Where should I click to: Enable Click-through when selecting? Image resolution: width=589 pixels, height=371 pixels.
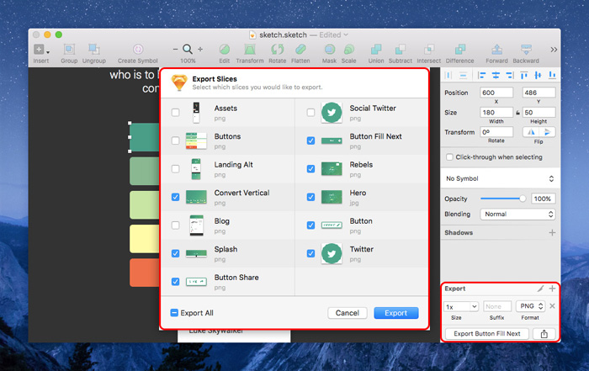point(449,157)
